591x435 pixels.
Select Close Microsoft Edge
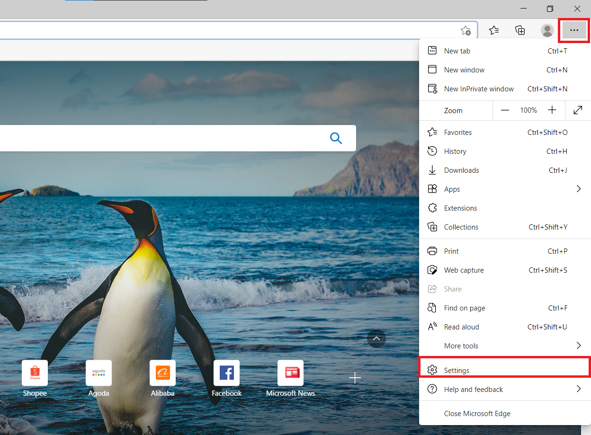tap(477, 413)
